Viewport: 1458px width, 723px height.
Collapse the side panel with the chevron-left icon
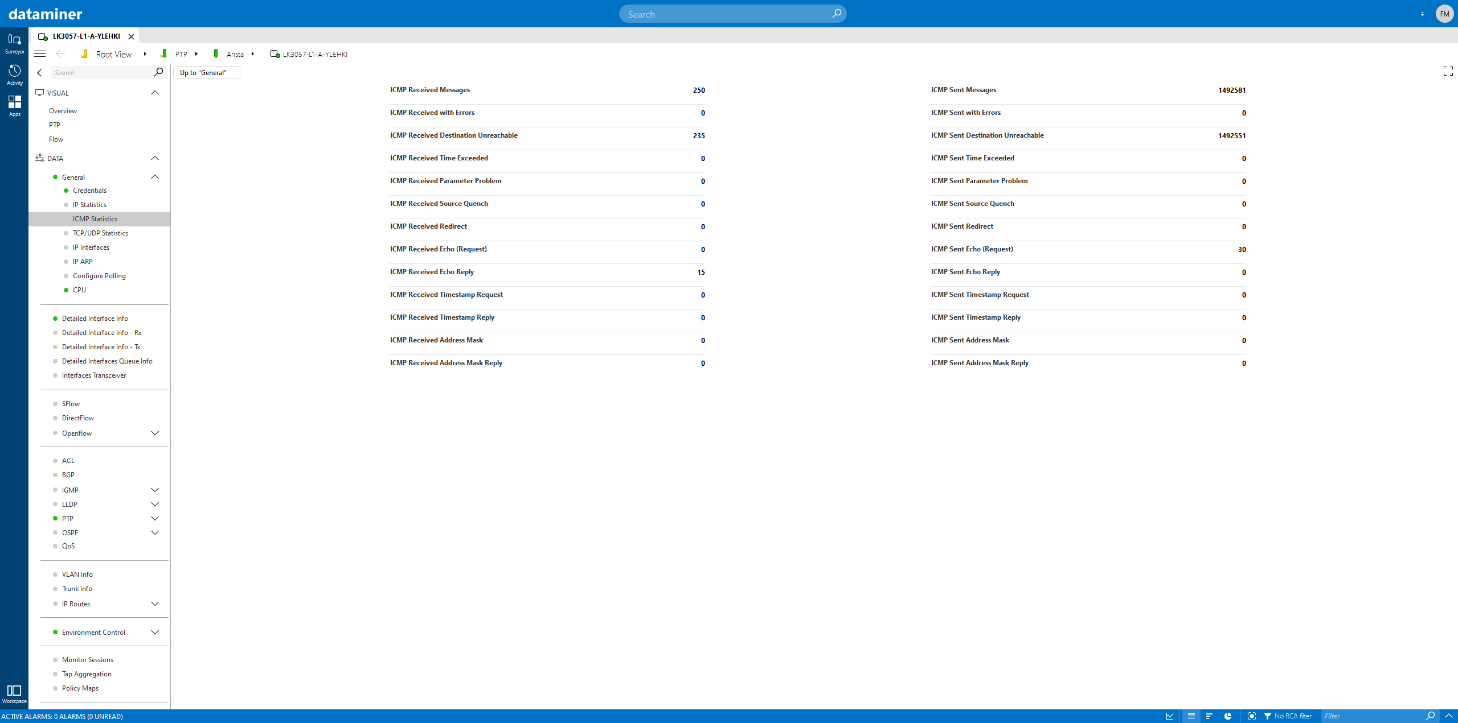(39, 73)
